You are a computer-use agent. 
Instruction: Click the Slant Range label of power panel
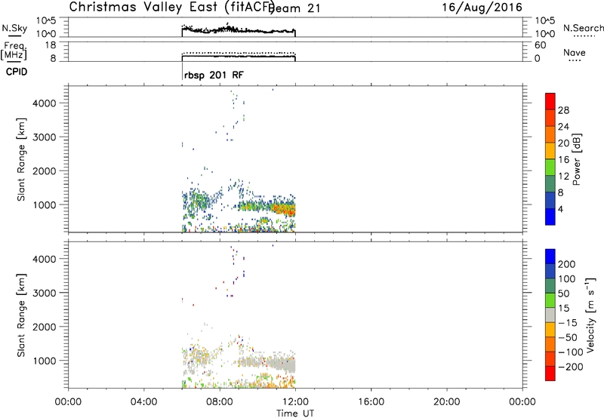pos(21,159)
